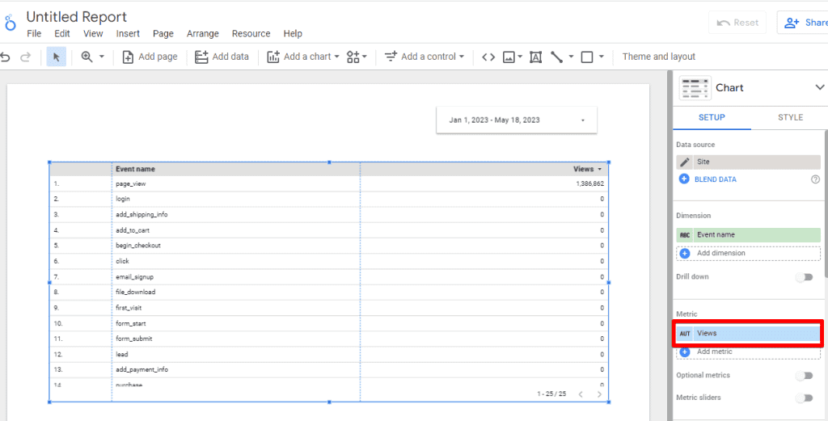Click the undo arrow icon
828x421 pixels.
point(6,57)
